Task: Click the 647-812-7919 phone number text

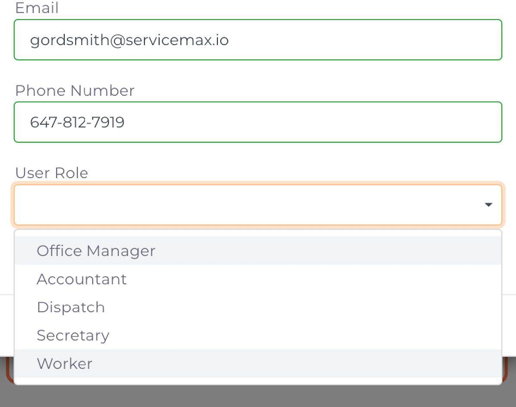Action: click(x=77, y=122)
